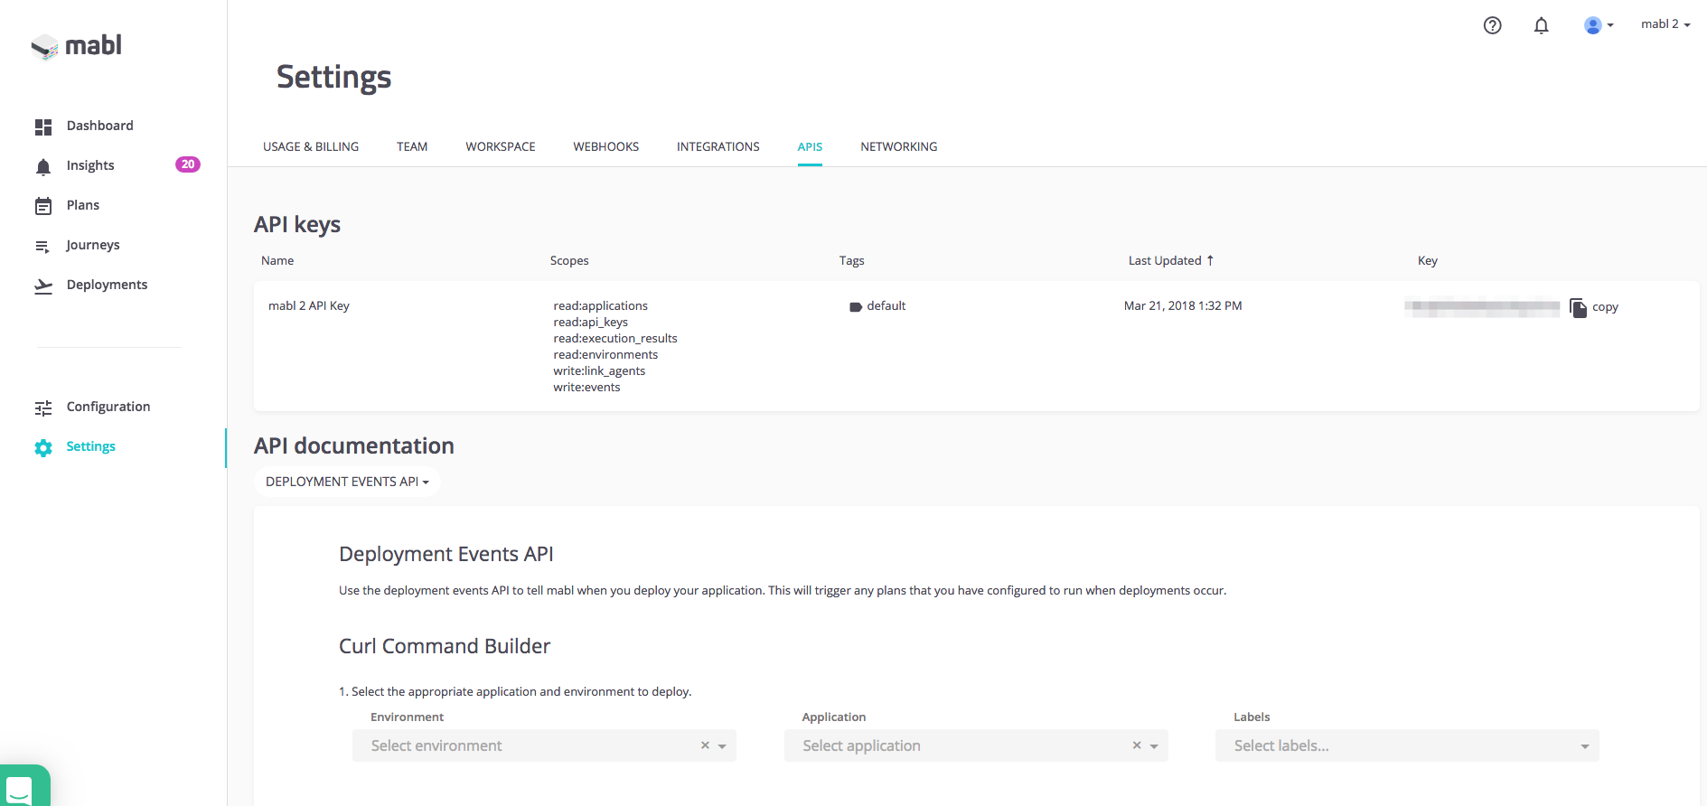Expand application dropdown arrow
The width and height of the screenshot is (1707, 806).
click(x=1154, y=746)
